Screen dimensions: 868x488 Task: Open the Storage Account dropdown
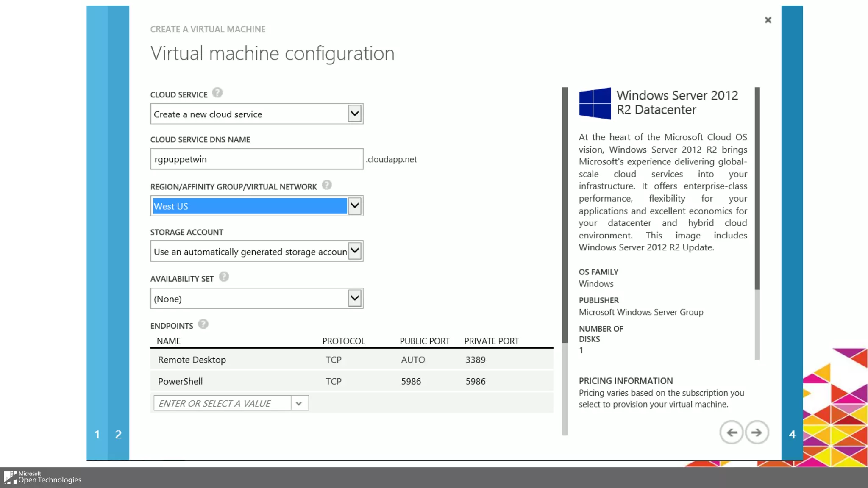click(x=355, y=251)
